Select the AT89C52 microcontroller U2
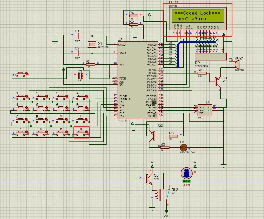The width and height of the screenshot is (264, 219). pos(138,80)
